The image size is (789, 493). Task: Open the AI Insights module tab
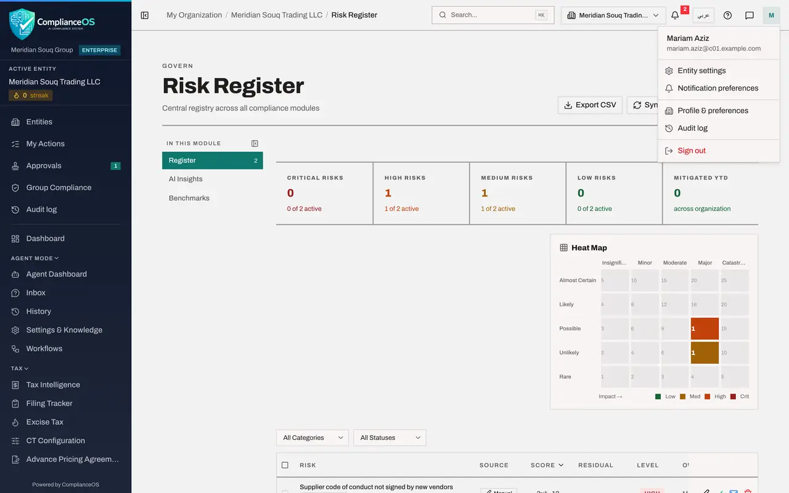coord(213,179)
